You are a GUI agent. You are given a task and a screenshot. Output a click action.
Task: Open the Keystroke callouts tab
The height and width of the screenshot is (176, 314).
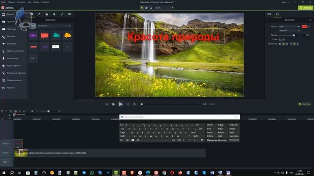pos(70,14)
